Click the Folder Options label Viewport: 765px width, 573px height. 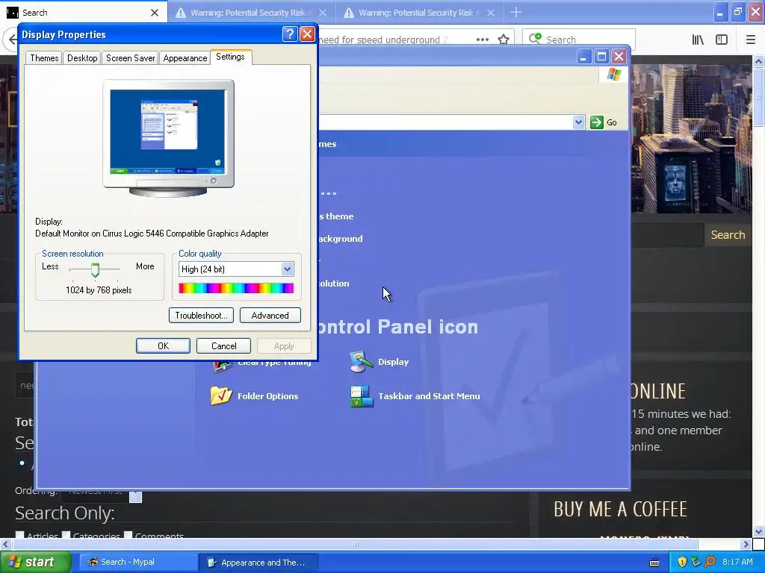[x=267, y=396]
